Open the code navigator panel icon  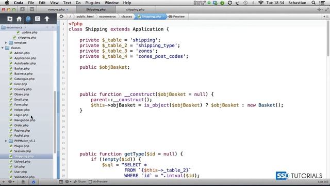pyautogui.click(x=38, y=19)
